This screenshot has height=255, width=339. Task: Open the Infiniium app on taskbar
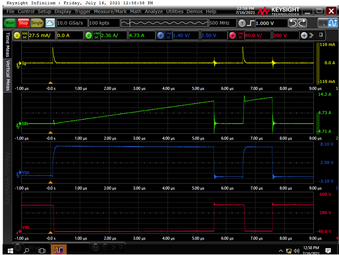point(59,250)
